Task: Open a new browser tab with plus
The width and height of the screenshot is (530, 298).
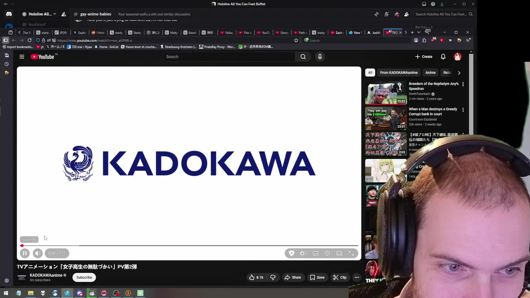Action: pyautogui.click(x=412, y=32)
